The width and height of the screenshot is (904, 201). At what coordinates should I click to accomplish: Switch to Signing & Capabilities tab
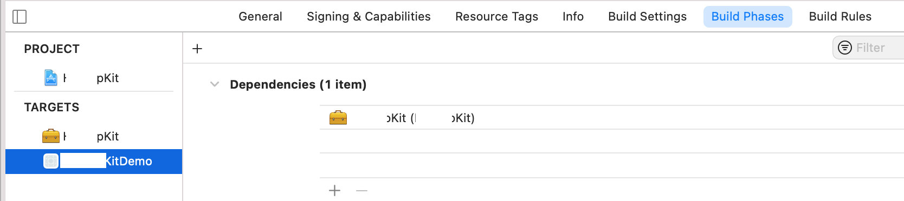(x=369, y=17)
